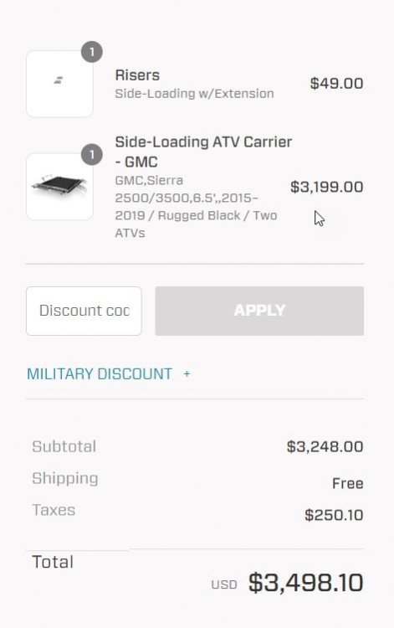Click the Subtotal amount $3,248.00
This screenshot has width=394, height=628.
325,446
